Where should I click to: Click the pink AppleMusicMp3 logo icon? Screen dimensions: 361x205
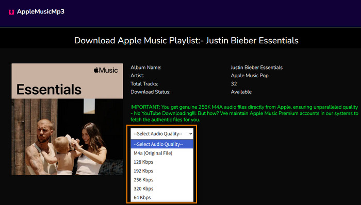11,12
